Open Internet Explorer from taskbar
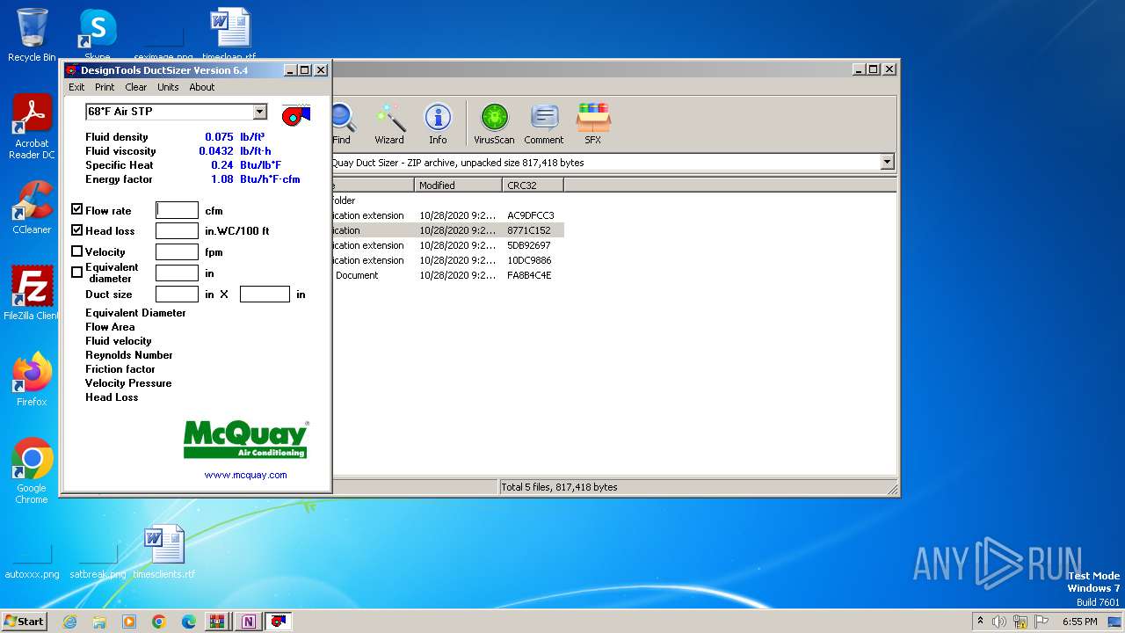Image resolution: width=1125 pixels, height=633 pixels. pos(69,622)
